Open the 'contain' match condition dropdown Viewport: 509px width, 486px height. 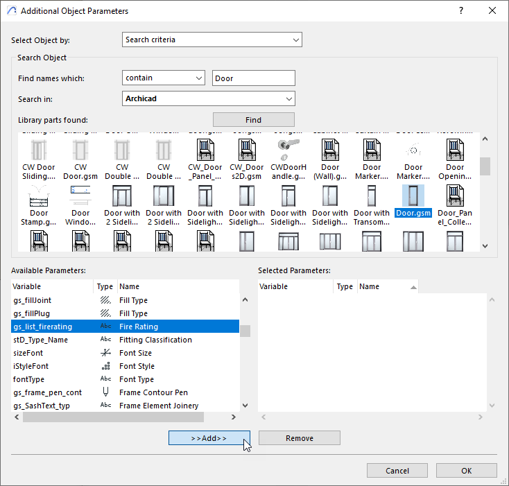point(164,78)
